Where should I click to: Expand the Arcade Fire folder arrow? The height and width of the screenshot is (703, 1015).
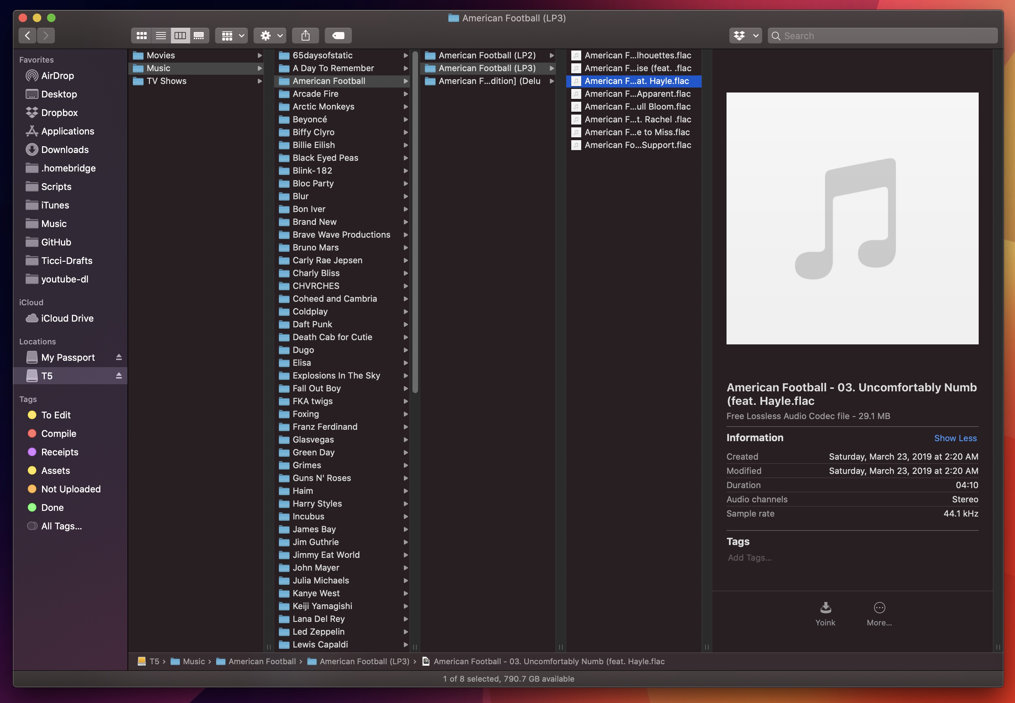[x=406, y=94]
